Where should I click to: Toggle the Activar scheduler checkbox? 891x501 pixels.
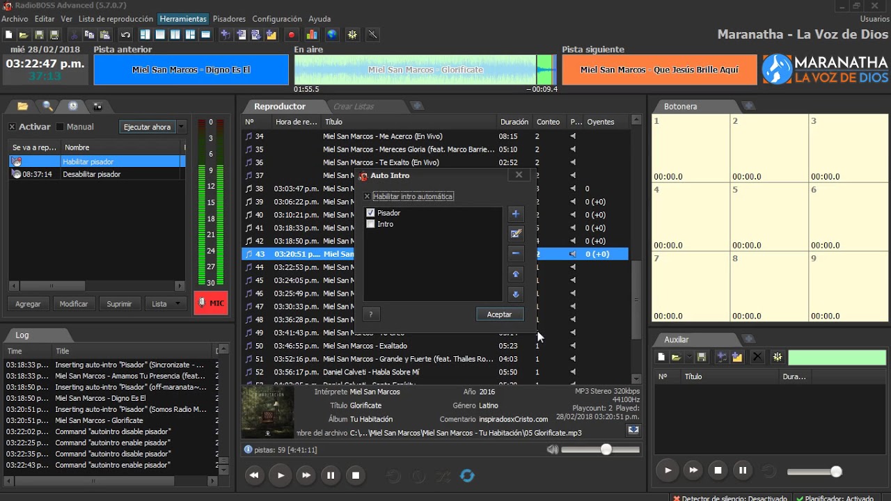pyautogui.click(x=12, y=127)
